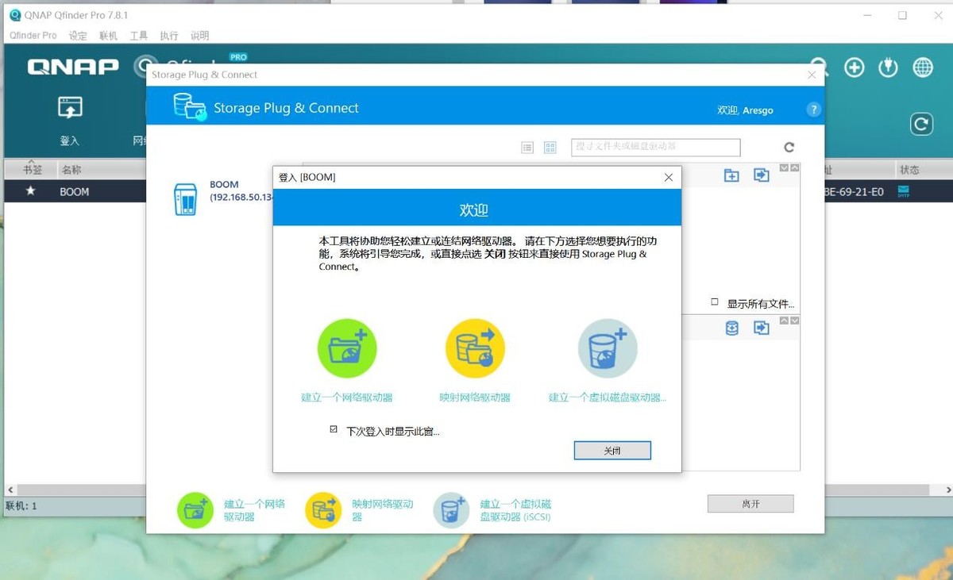Image resolution: width=953 pixels, height=580 pixels.
Task: Click the refresh icon beside the search box
Action: pos(789,147)
